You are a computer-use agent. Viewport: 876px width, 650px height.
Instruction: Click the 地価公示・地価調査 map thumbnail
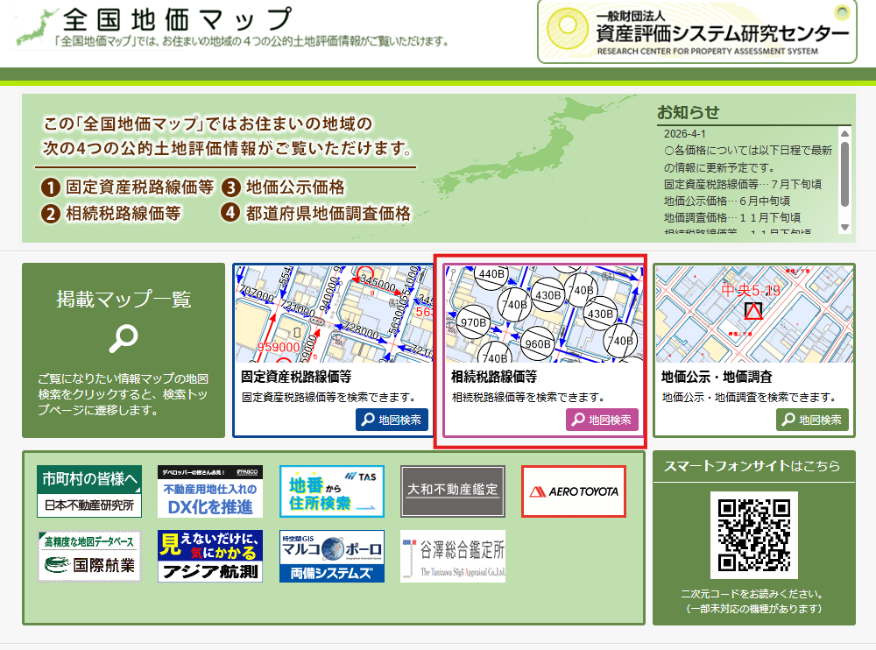(753, 314)
